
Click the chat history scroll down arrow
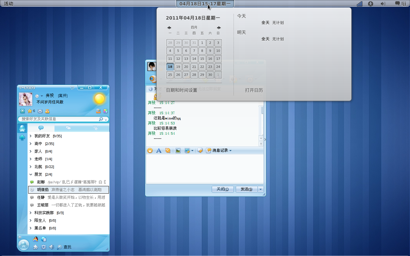[261, 138]
